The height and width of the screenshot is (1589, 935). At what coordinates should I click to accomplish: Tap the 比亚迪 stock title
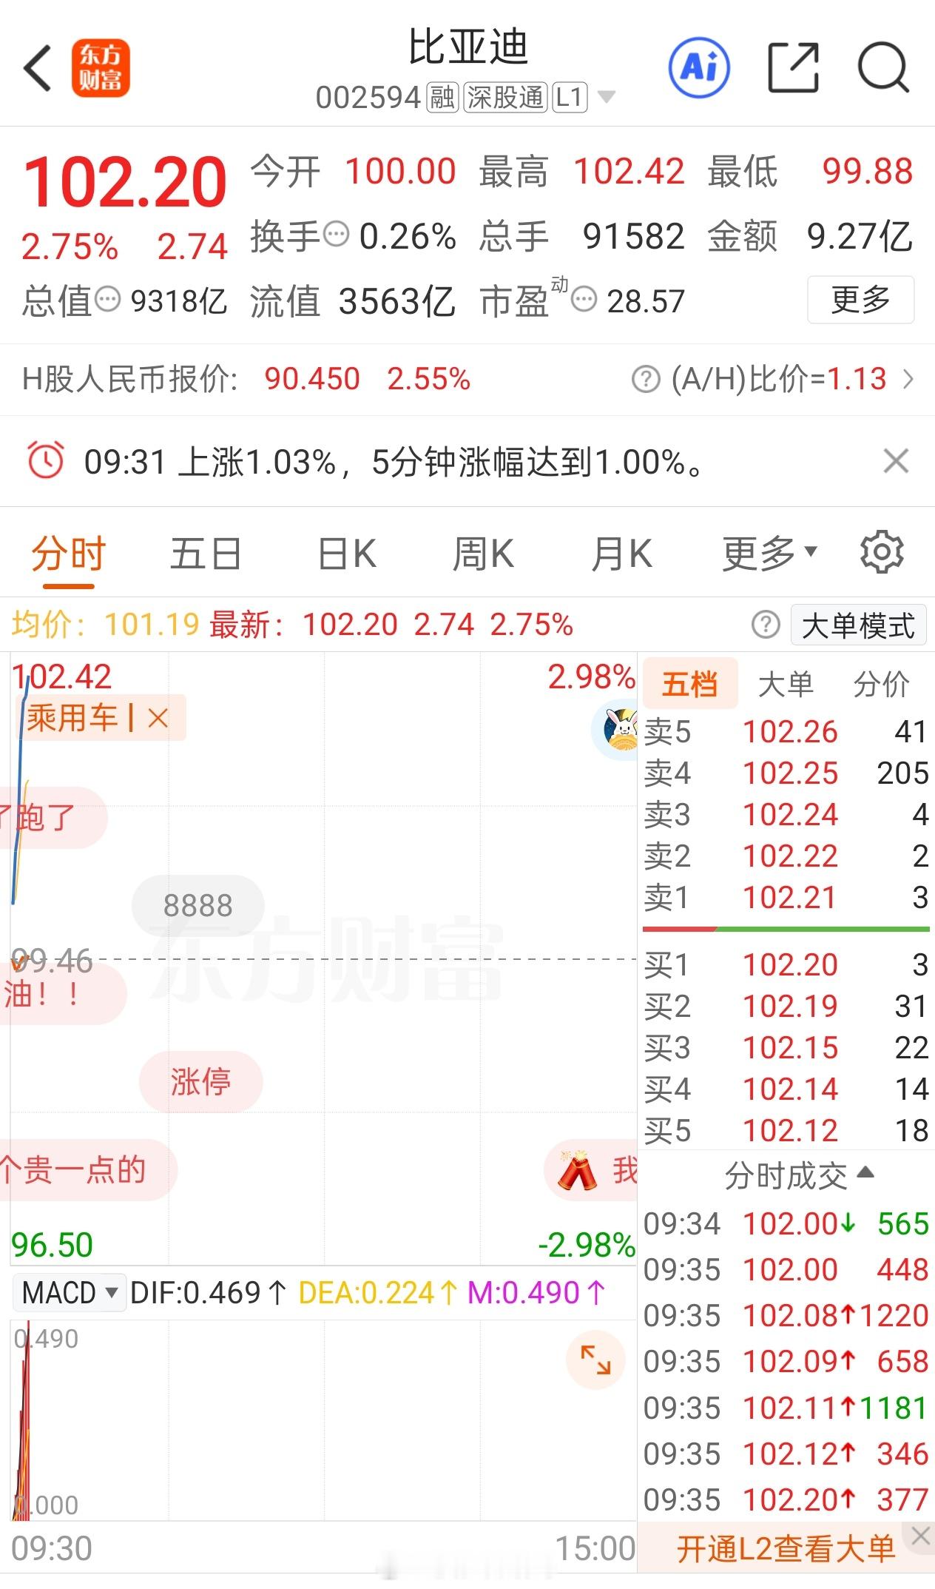click(468, 47)
